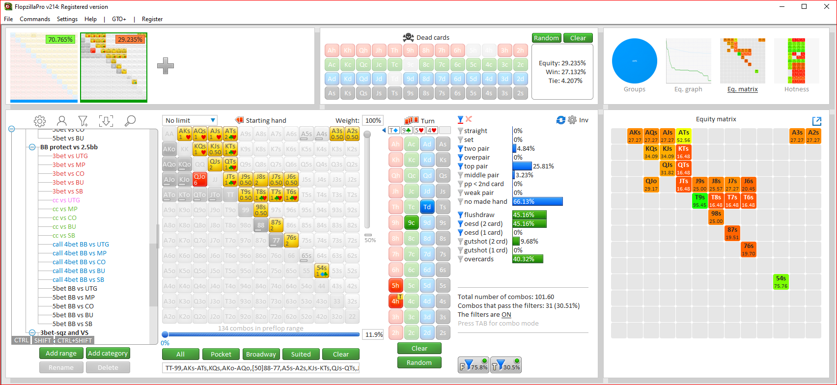Click the Clear dead cards button
The image size is (837, 385).
pos(578,38)
